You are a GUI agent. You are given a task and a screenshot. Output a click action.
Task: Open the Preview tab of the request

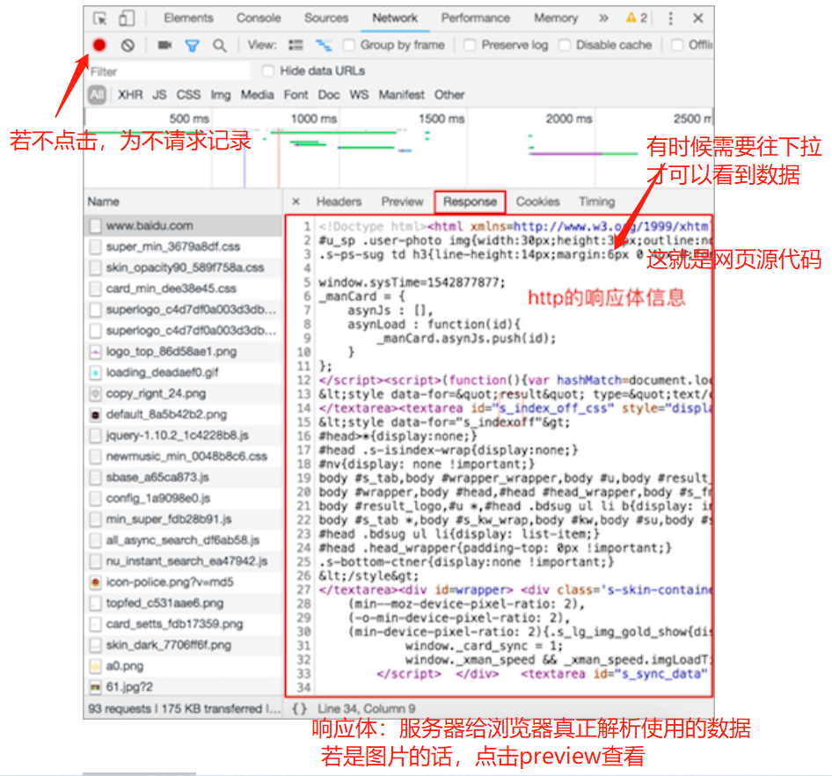[402, 201]
